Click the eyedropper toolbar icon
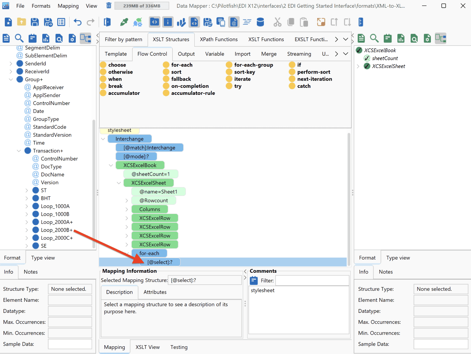The height and width of the screenshot is (354, 471). (x=124, y=22)
